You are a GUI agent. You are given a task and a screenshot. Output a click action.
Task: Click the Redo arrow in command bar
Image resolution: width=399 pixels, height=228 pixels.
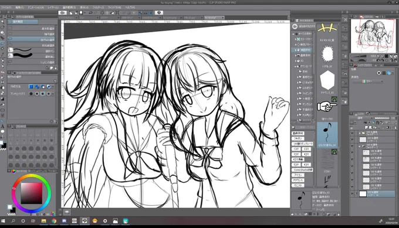pyautogui.click(x=96, y=13)
